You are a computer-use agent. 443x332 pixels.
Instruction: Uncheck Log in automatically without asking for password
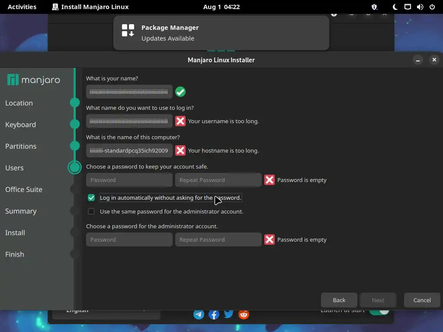[91, 198]
